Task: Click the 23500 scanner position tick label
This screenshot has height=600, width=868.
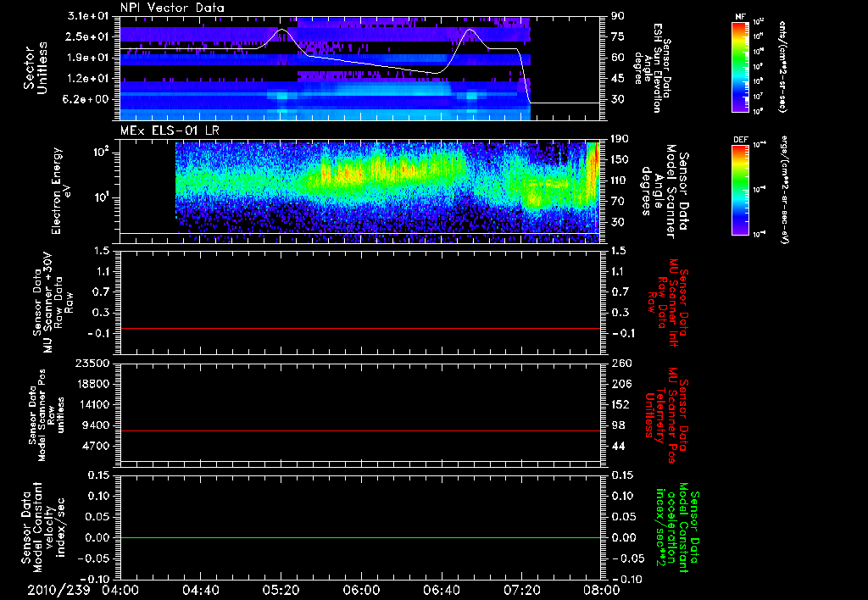Action: [x=92, y=364]
